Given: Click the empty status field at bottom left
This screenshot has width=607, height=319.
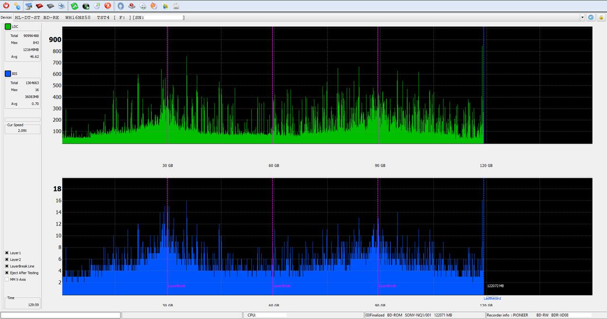Looking at the screenshot, I should [x=61, y=315].
